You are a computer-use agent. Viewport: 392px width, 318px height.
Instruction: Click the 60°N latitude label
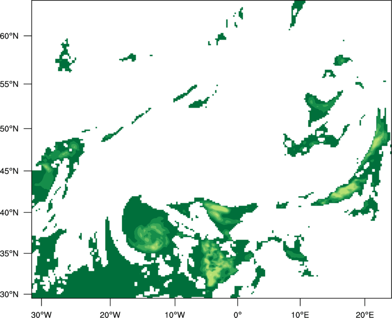9,36
